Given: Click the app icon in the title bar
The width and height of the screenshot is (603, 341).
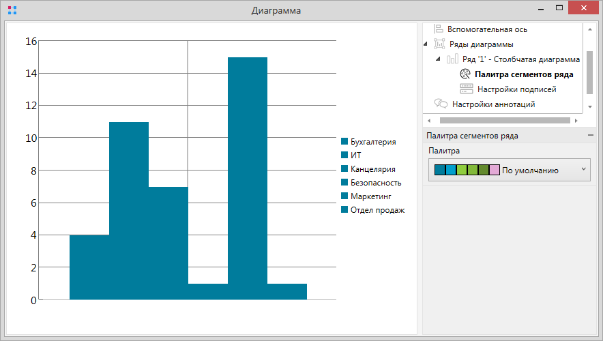Looking at the screenshot, I should coord(12,10).
